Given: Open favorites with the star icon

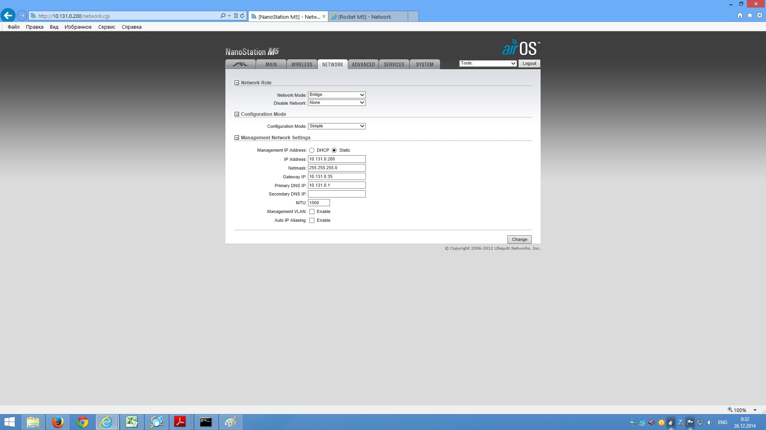Looking at the screenshot, I should coord(750,16).
